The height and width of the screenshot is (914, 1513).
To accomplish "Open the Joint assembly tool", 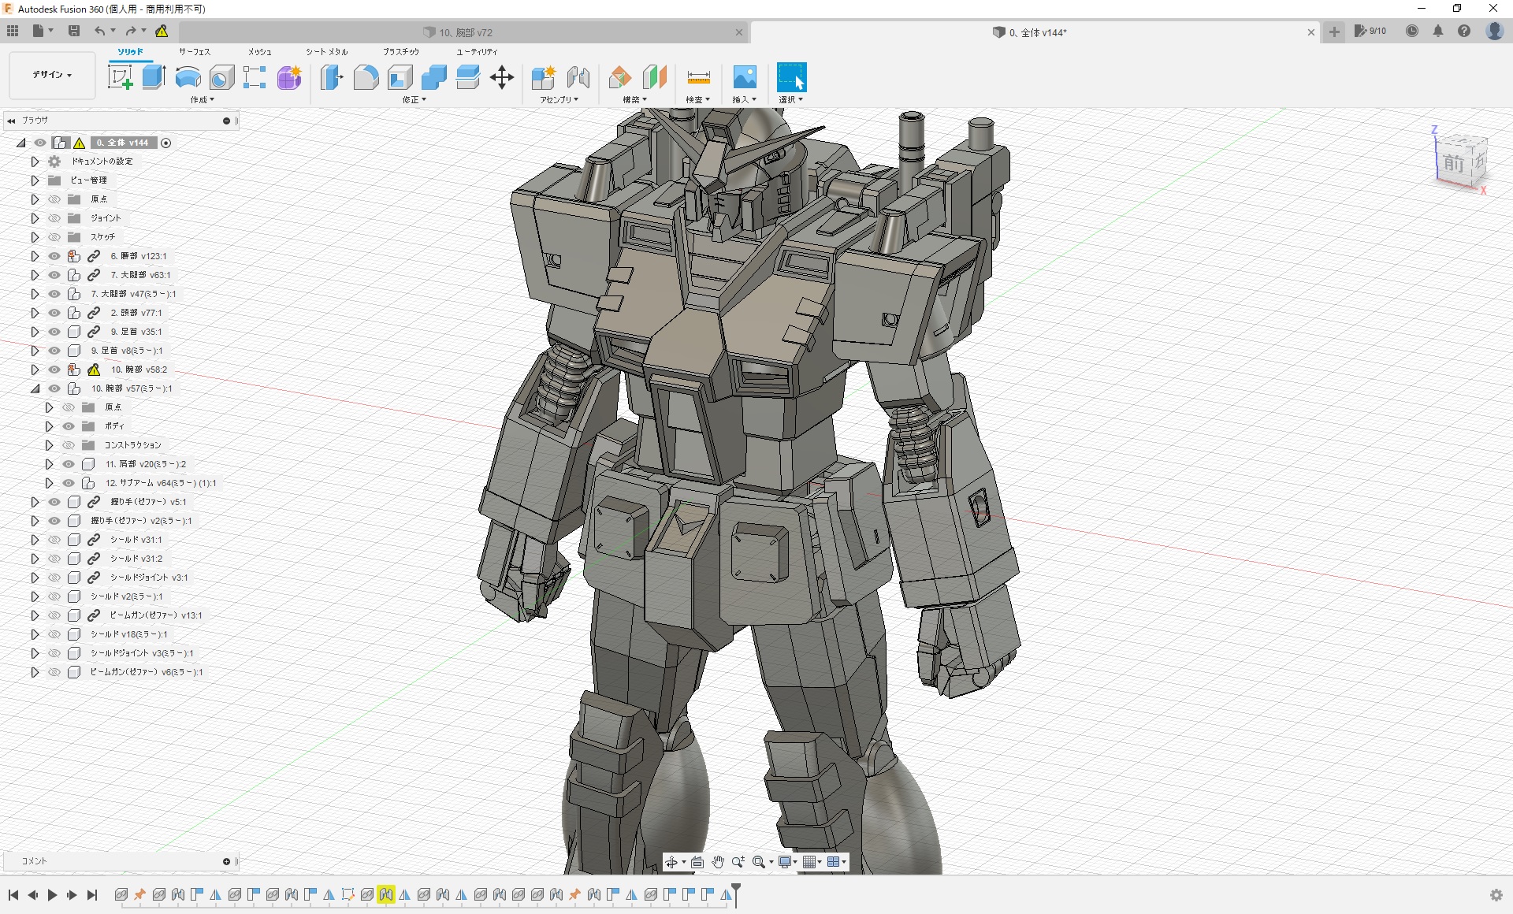I will (x=578, y=77).
